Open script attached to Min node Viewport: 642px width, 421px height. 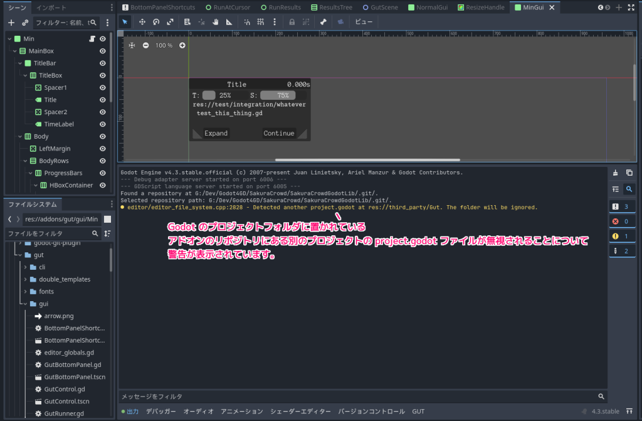click(x=92, y=39)
